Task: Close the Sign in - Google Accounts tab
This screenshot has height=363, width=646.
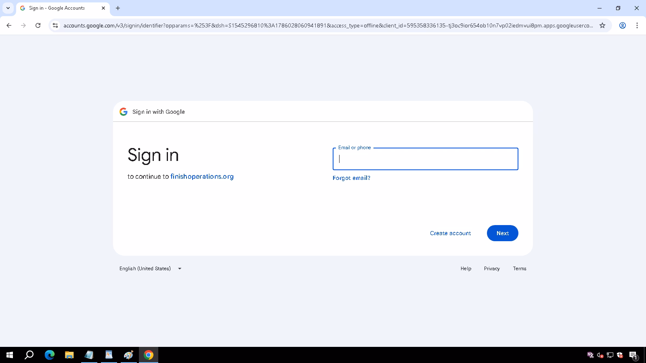Action: 103,8
